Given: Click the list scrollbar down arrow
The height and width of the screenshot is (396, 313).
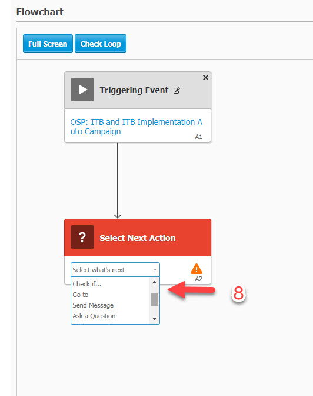Looking at the screenshot, I should (154, 319).
